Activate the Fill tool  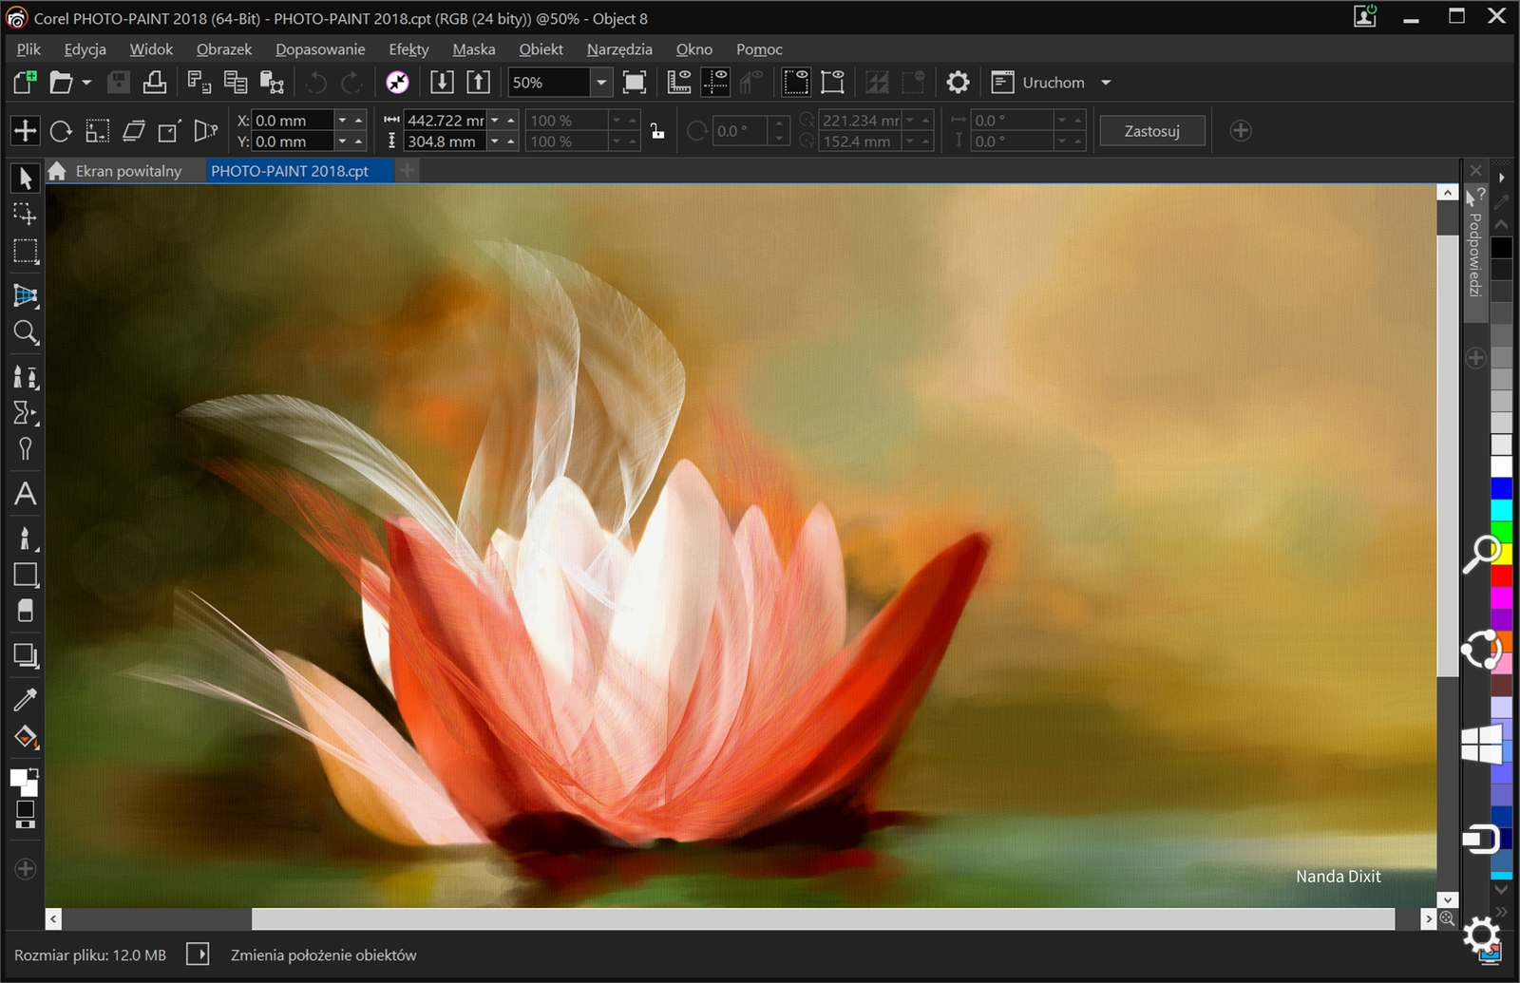coord(25,737)
